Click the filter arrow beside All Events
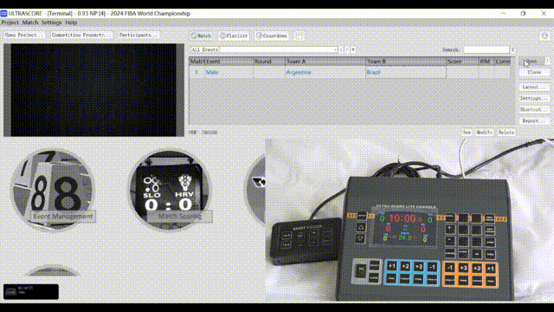 tap(352, 50)
